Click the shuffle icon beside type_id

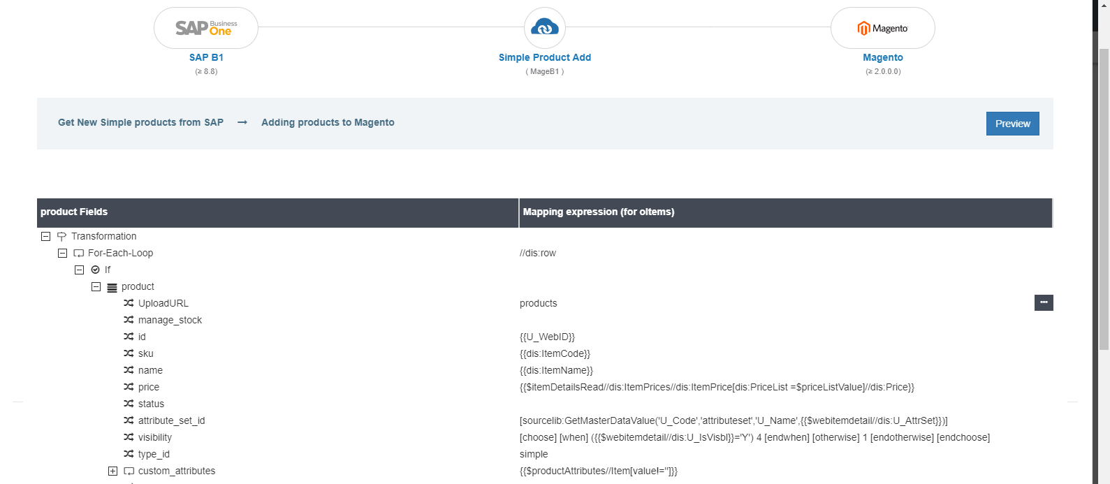129,454
